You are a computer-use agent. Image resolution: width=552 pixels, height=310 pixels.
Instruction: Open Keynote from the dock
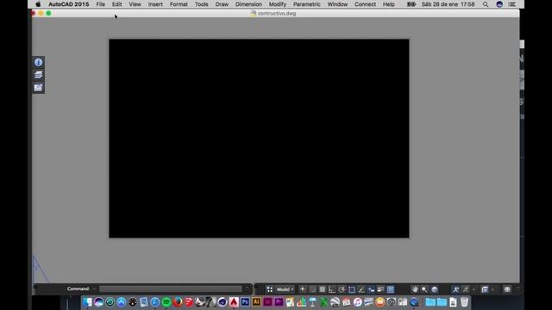pos(312,302)
